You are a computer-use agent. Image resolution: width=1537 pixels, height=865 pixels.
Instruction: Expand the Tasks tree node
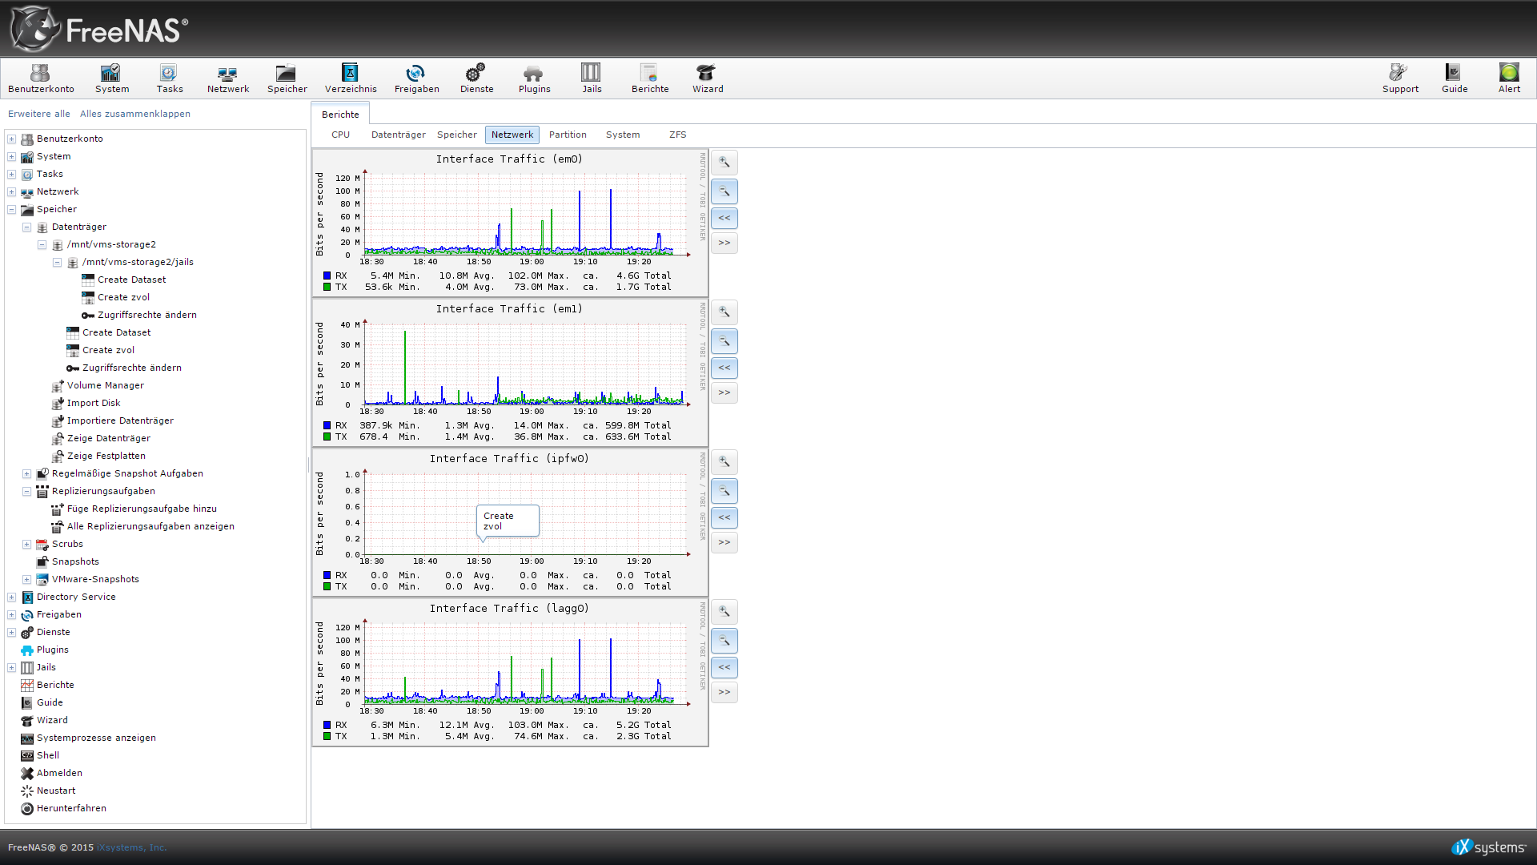click(x=12, y=174)
